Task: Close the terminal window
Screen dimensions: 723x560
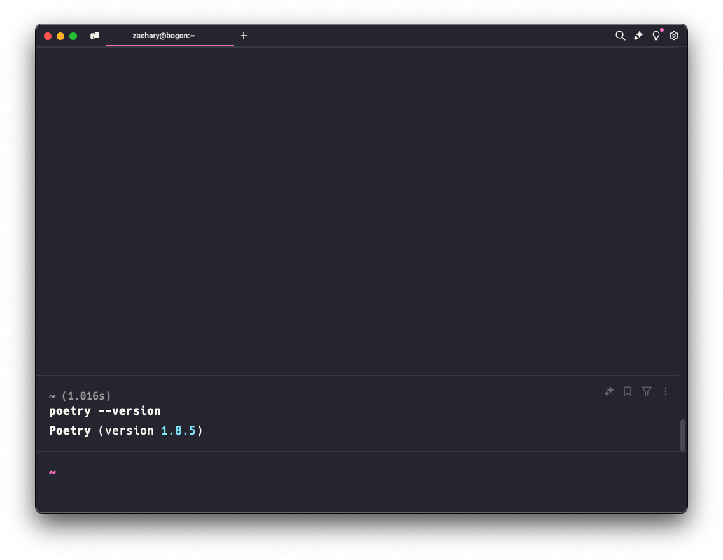Action: pyautogui.click(x=48, y=36)
